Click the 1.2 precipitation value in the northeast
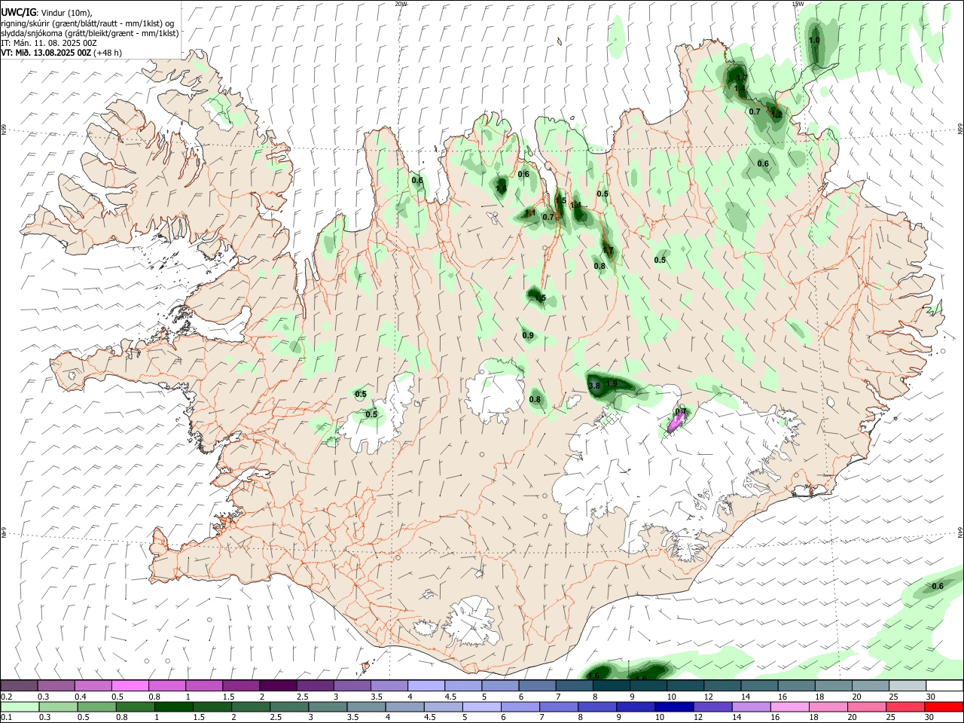The image size is (964, 723). pyautogui.click(x=776, y=114)
